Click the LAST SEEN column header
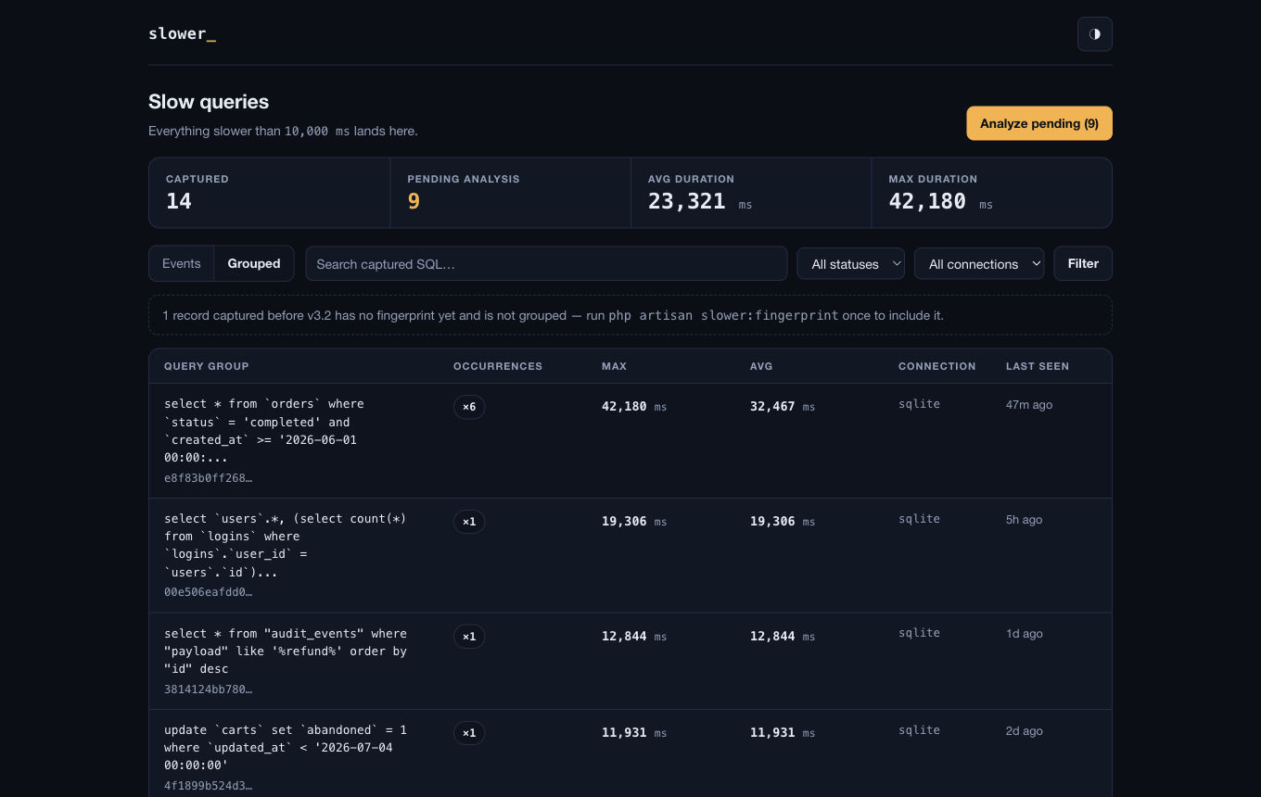The height and width of the screenshot is (797, 1261). pos(1038,366)
